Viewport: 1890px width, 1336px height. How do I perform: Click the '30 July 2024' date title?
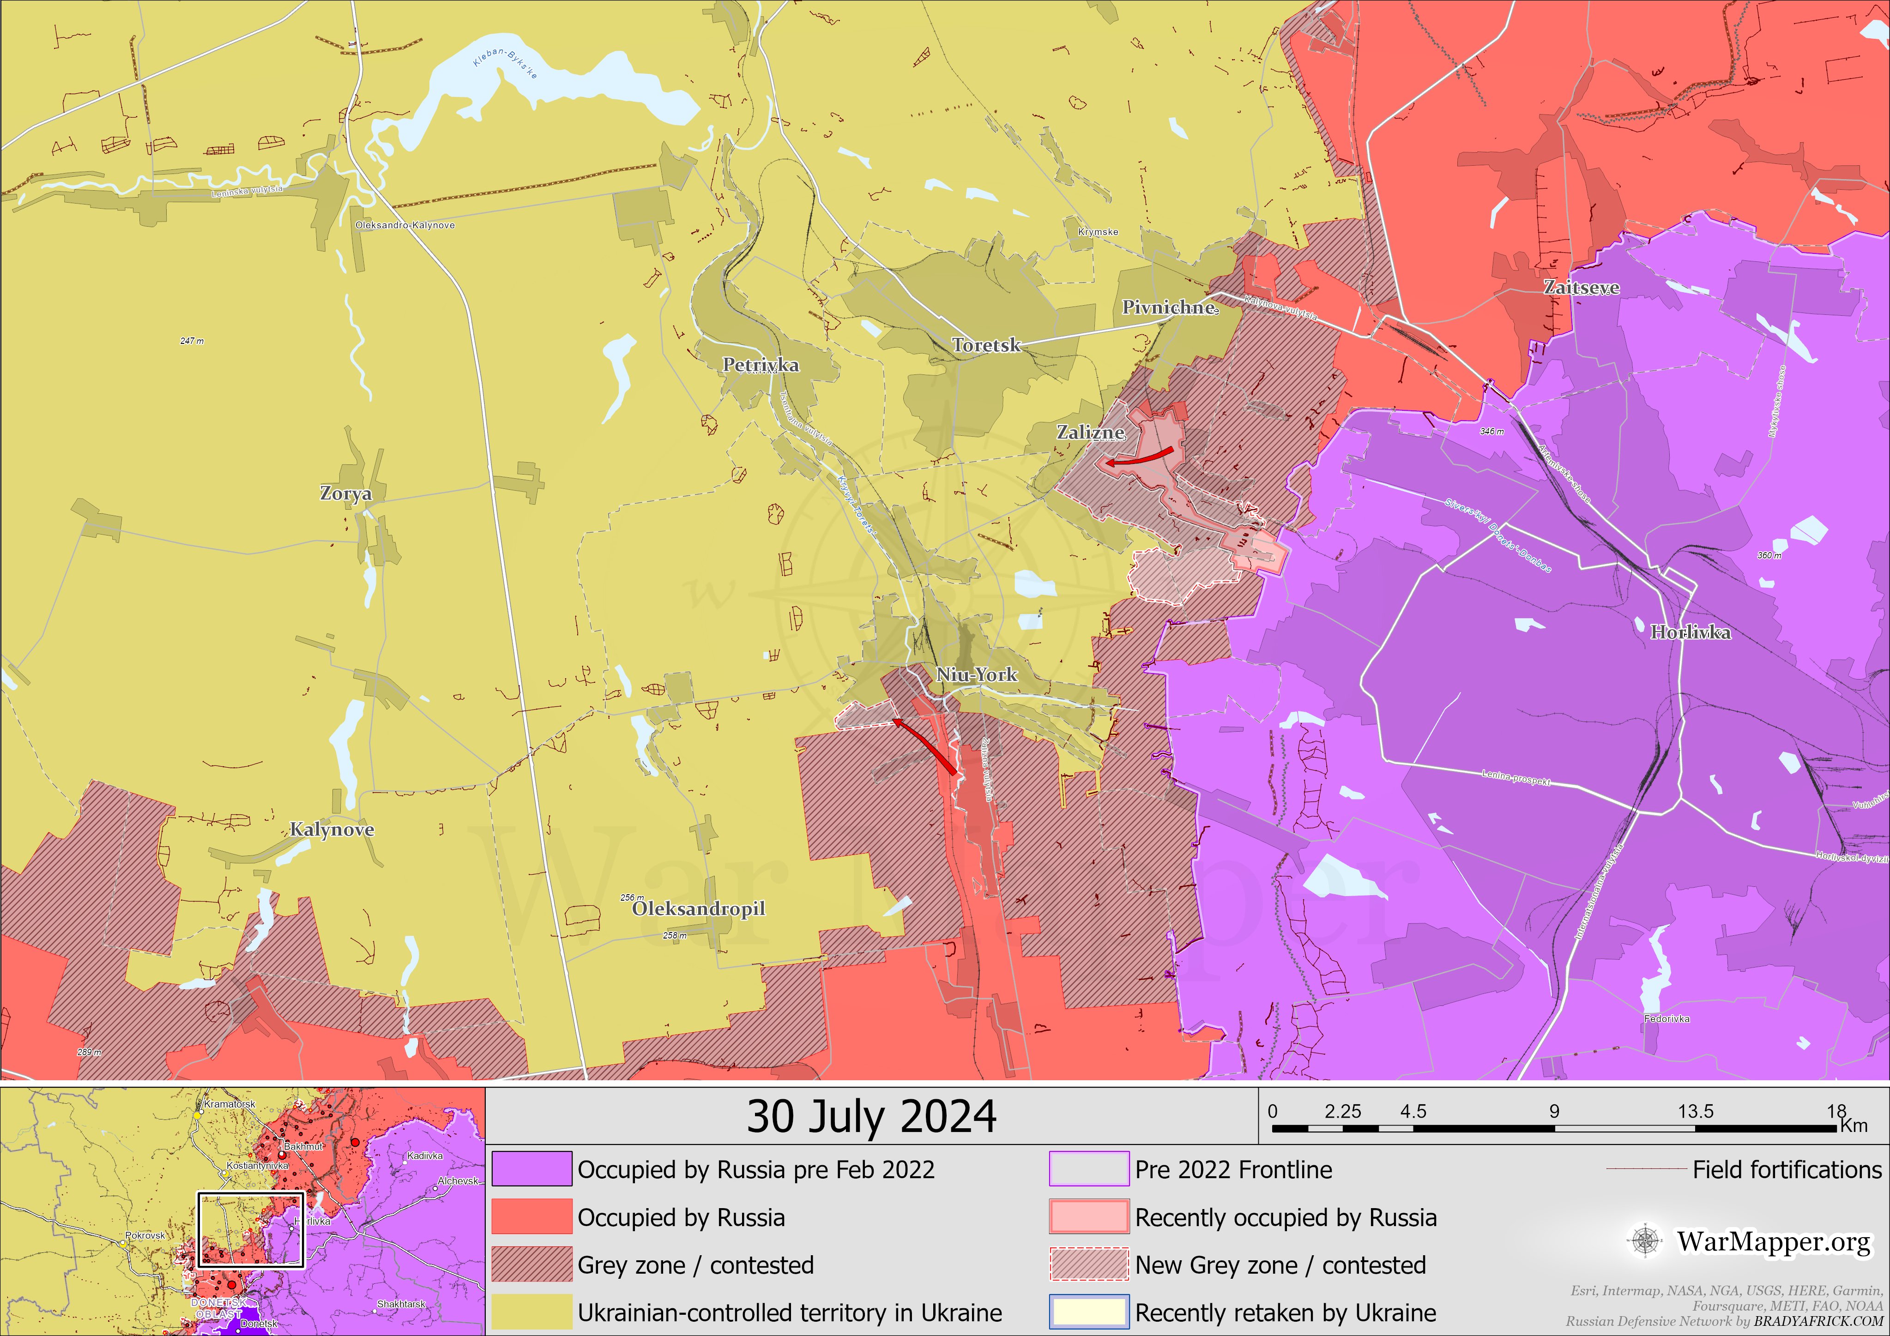[x=871, y=1117]
